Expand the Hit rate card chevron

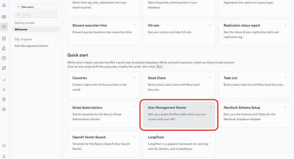click(x=209, y=25)
